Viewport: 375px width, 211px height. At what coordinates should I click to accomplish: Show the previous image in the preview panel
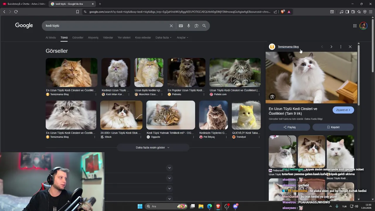322,47
